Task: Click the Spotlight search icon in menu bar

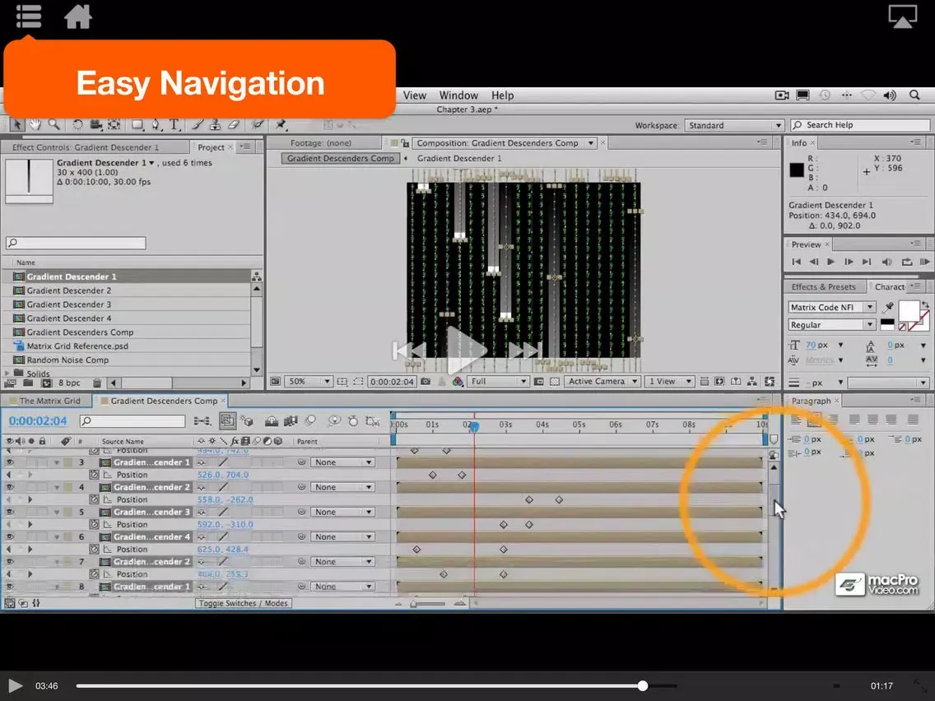Action: [914, 95]
